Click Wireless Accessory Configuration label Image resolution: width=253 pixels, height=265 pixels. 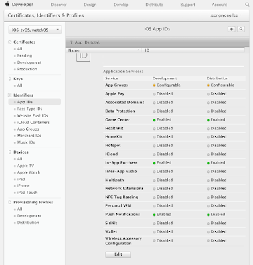click(124, 241)
